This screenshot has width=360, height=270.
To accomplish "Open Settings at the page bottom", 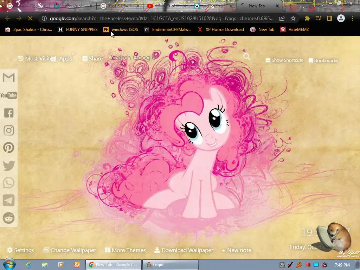I will click(x=21, y=250).
